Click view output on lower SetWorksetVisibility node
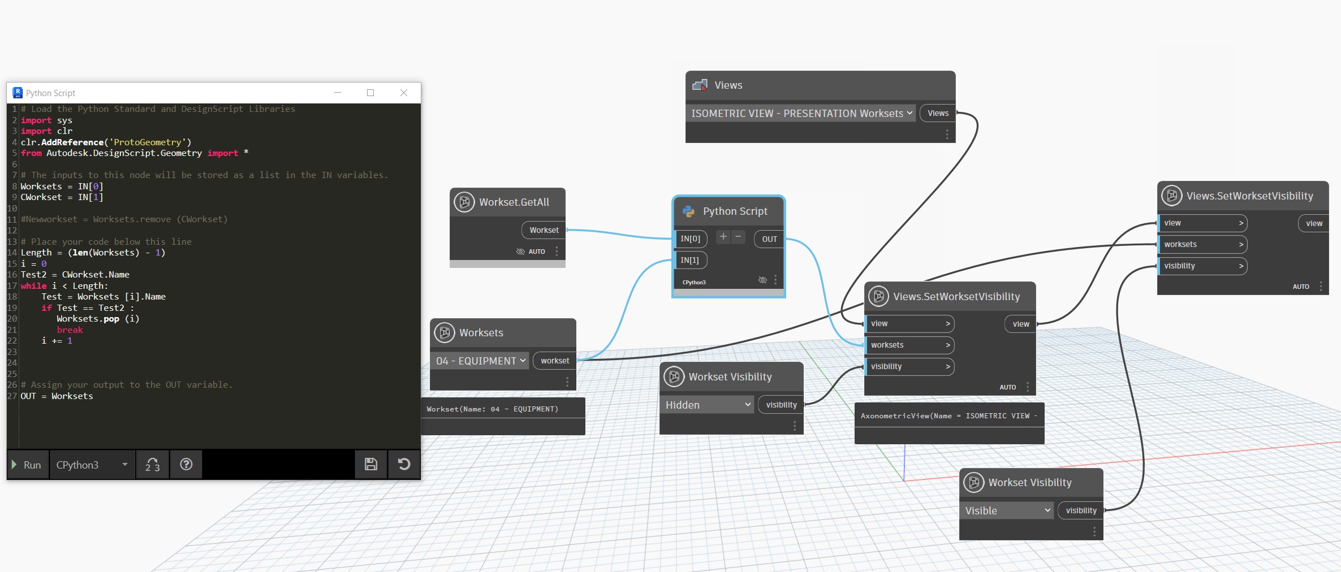The height and width of the screenshot is (572, 1341). (x=1021, y=324)
